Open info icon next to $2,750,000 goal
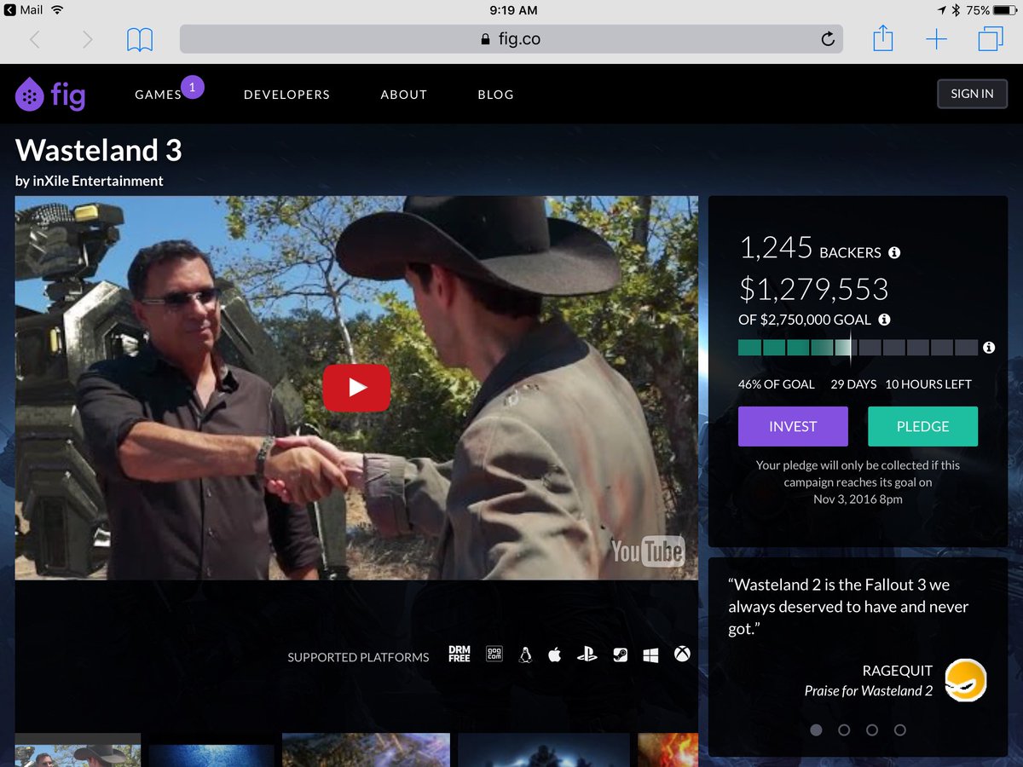Viewport: 1023px width, 767px height. pos(884,320)
